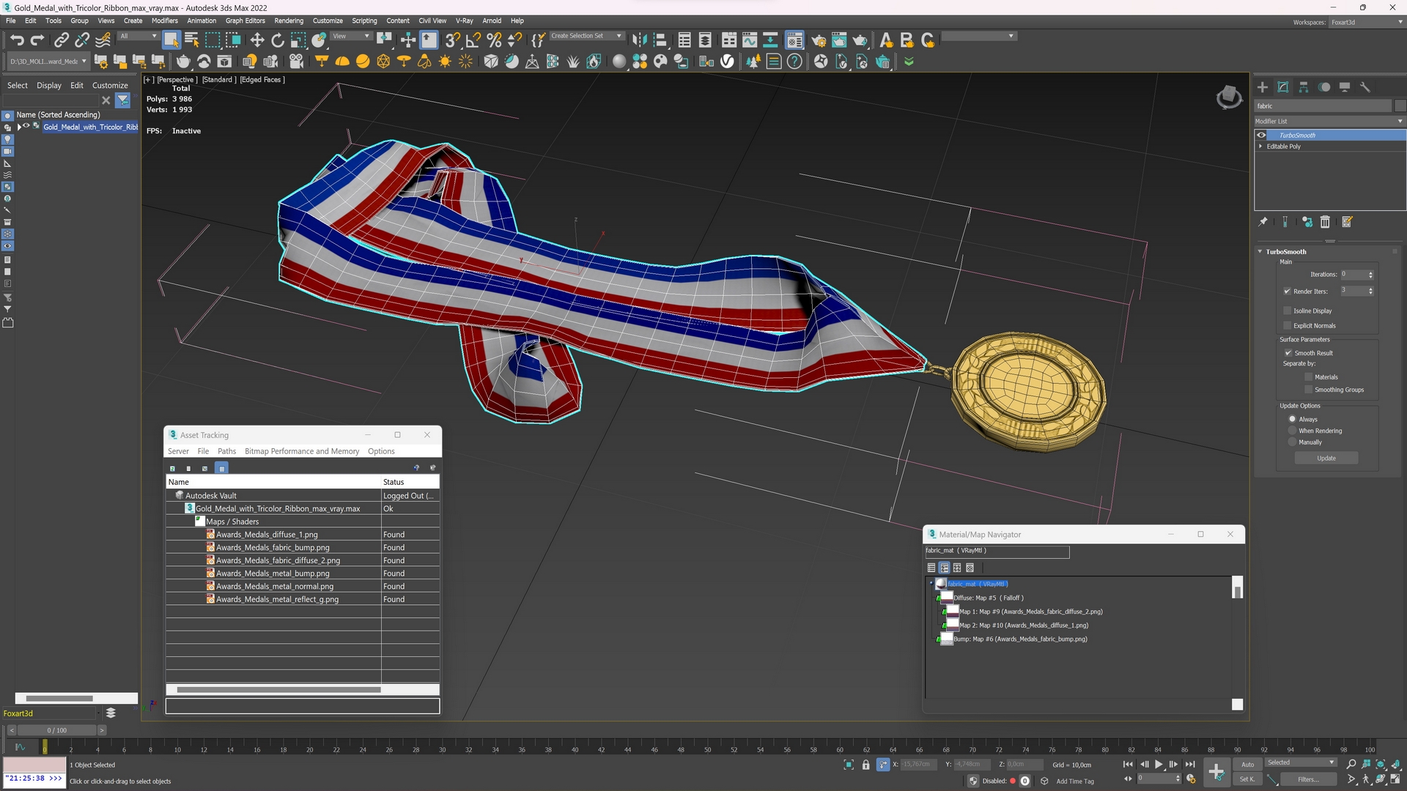Open the Create Selection Set dropdown
Image resolution: width=1407 pixels, height=791 pixels.
click(619, 36)
